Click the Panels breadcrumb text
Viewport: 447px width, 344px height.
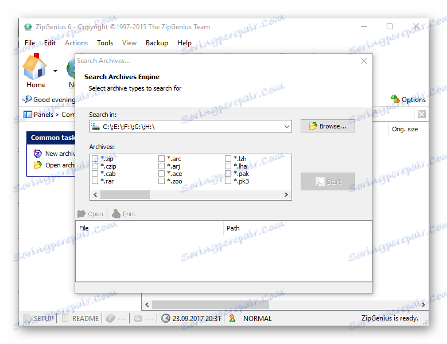click(44, 115)
